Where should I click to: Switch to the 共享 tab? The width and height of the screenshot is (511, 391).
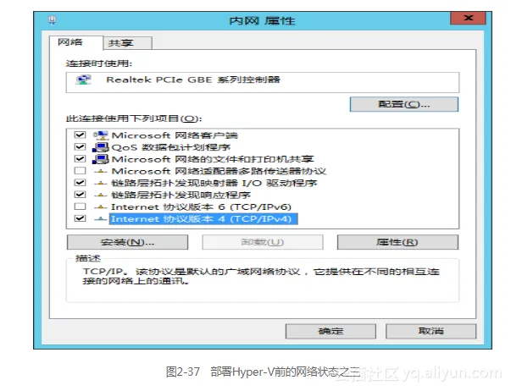tap(127, 43)
